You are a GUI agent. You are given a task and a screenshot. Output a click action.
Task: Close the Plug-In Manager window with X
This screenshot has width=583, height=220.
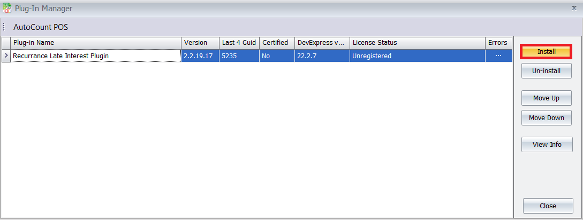[574, 9]
